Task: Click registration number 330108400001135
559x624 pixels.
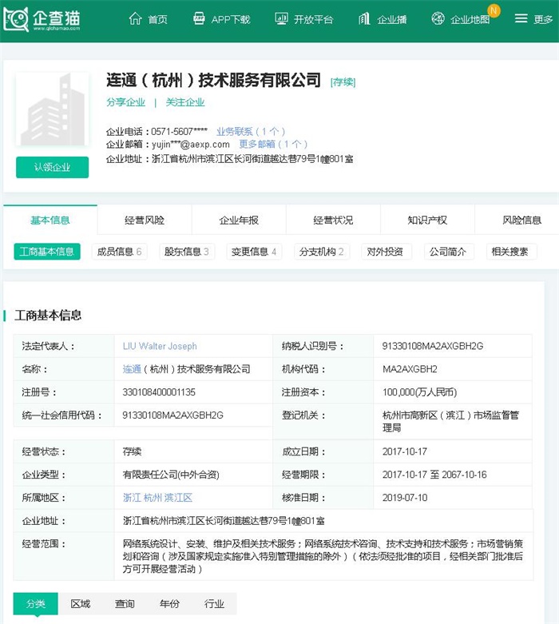Action: (x=159, y=392)
